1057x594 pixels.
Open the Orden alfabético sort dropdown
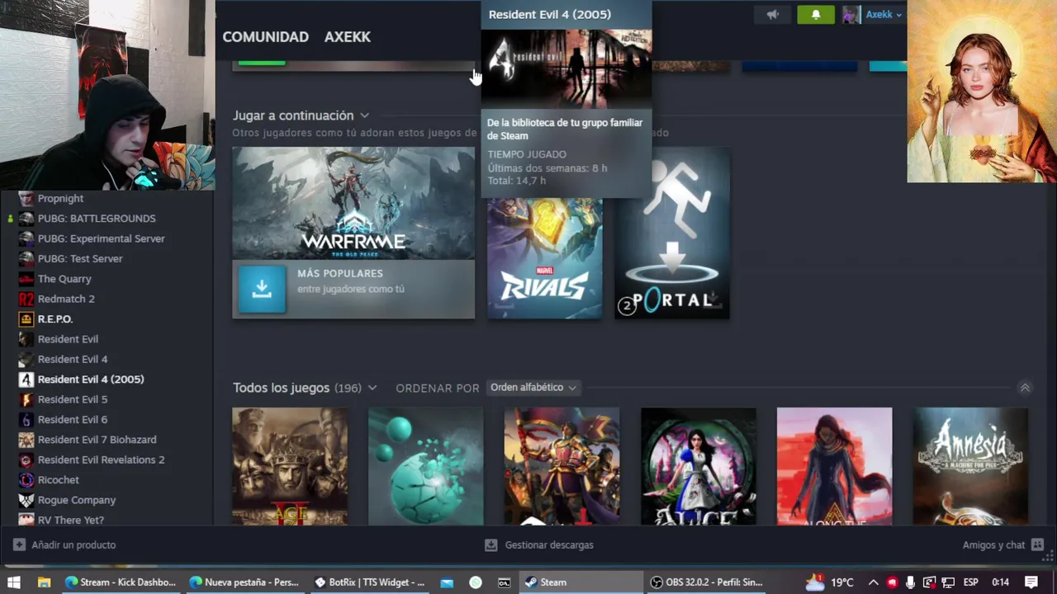pyautogui.click(x=533, y=388)
